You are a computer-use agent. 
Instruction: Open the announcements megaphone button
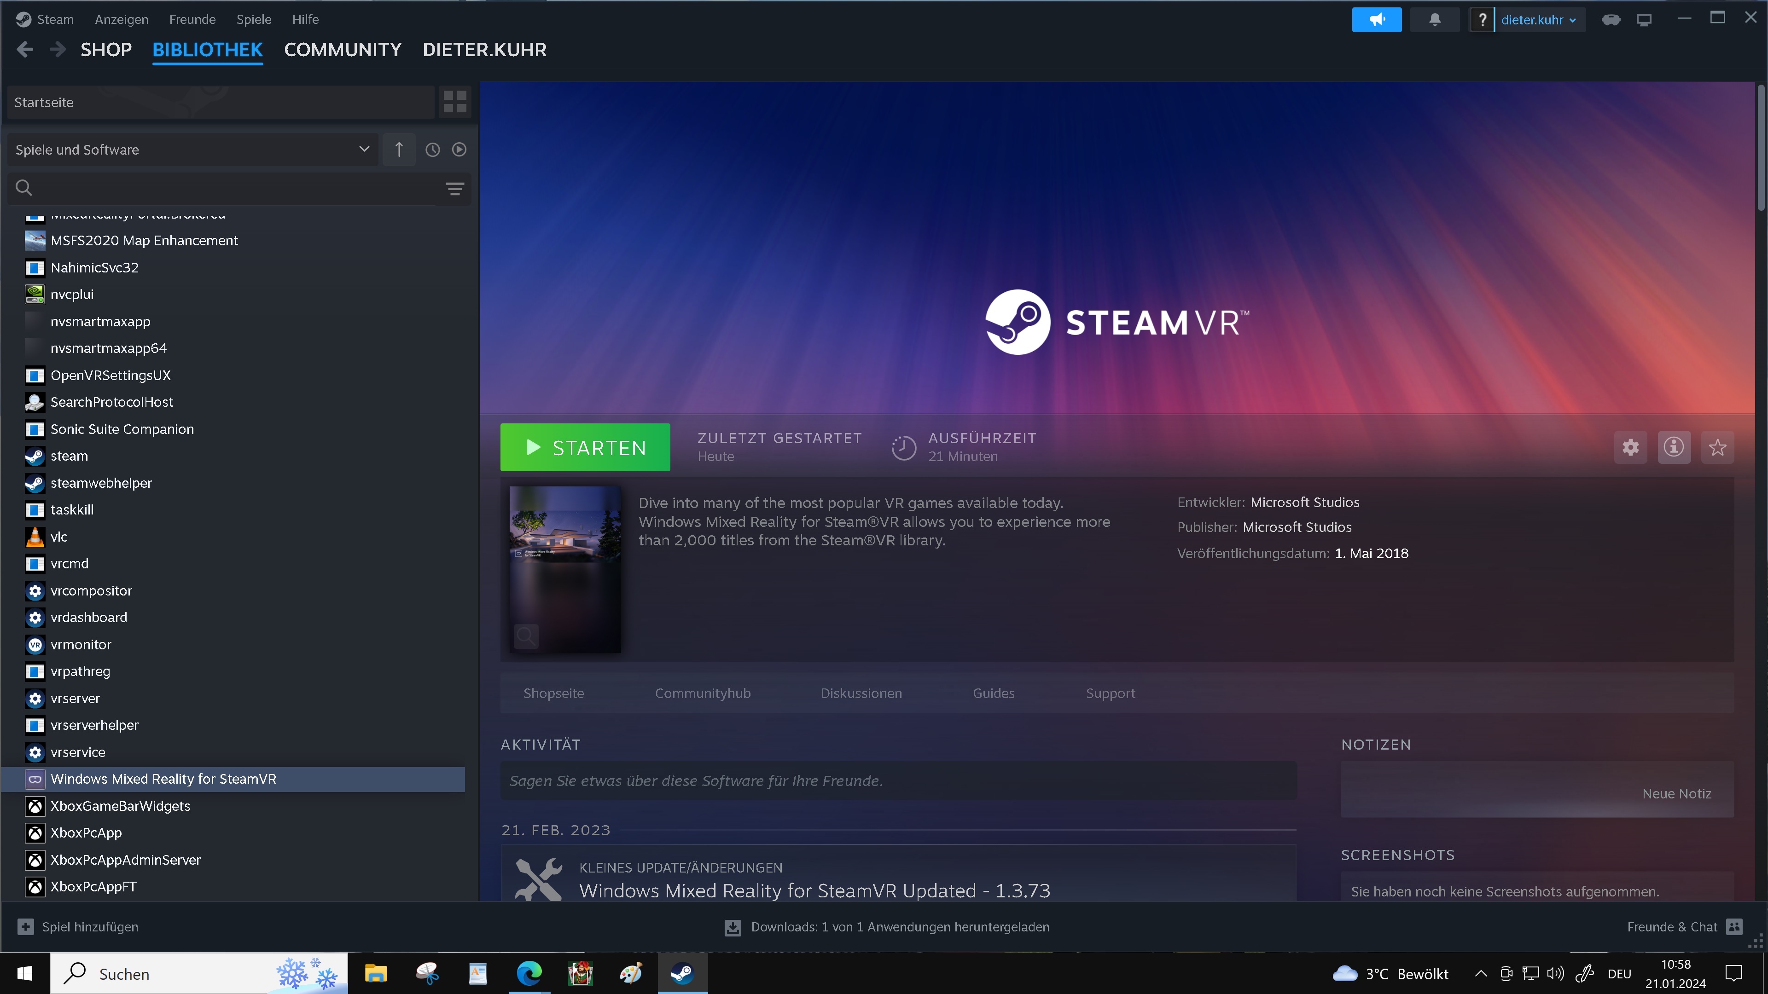1377,19
